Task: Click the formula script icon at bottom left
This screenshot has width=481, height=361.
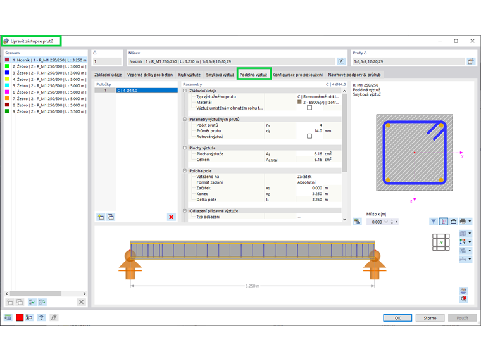Action: point(54,317)
